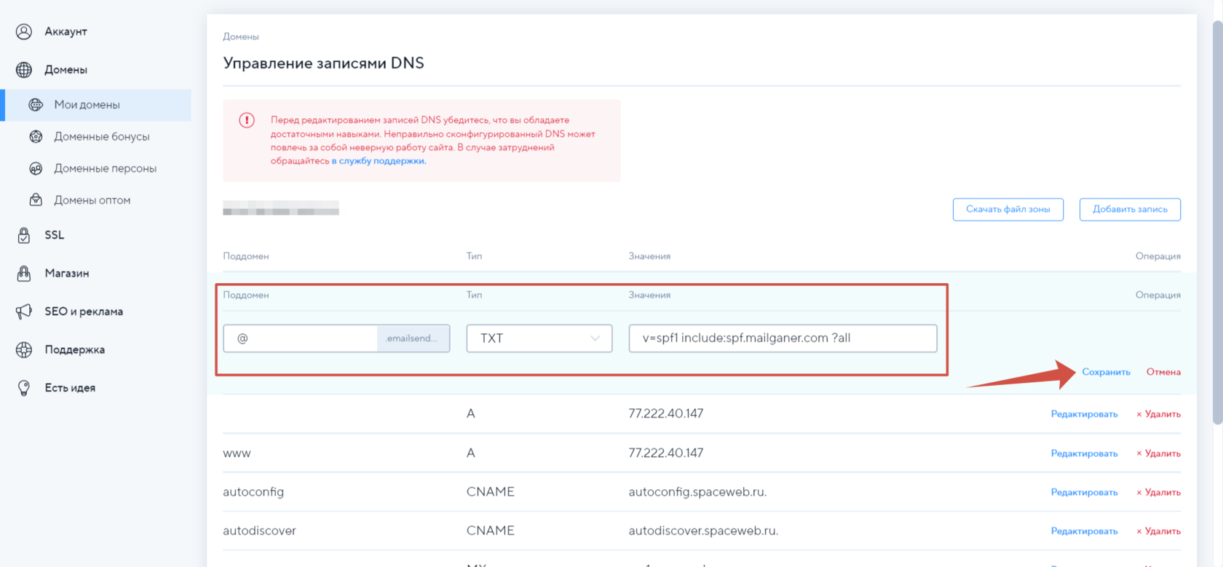Click the Account user icon in sidebar
The width and height of the screenshot is (1223, 567).
point(24,31)
